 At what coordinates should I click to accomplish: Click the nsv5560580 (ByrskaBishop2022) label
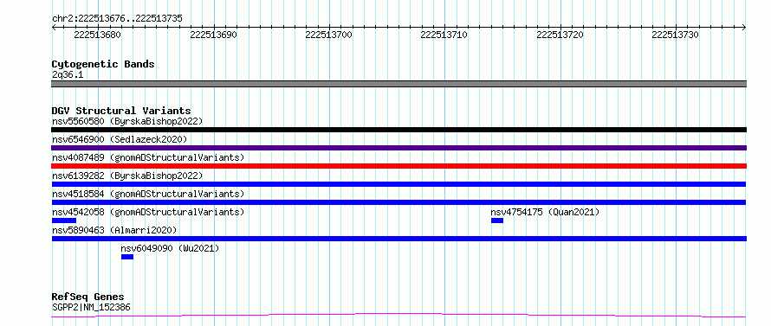[127, 121]
